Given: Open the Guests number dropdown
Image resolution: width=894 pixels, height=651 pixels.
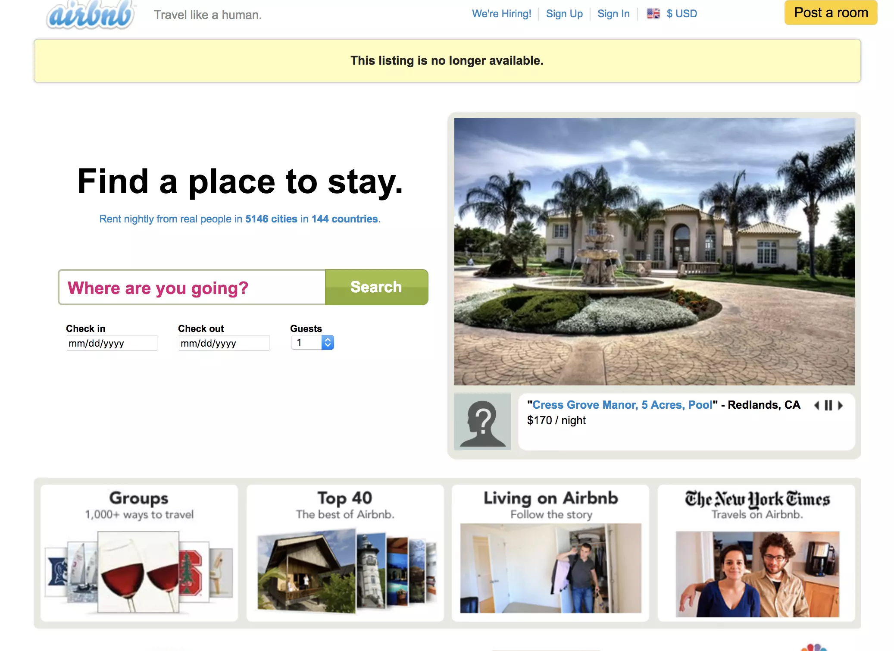Looking at the screenshot, I should [x=313, y=343].
